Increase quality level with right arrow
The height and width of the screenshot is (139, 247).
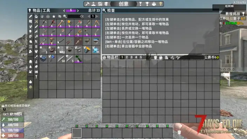click(78, 11)
